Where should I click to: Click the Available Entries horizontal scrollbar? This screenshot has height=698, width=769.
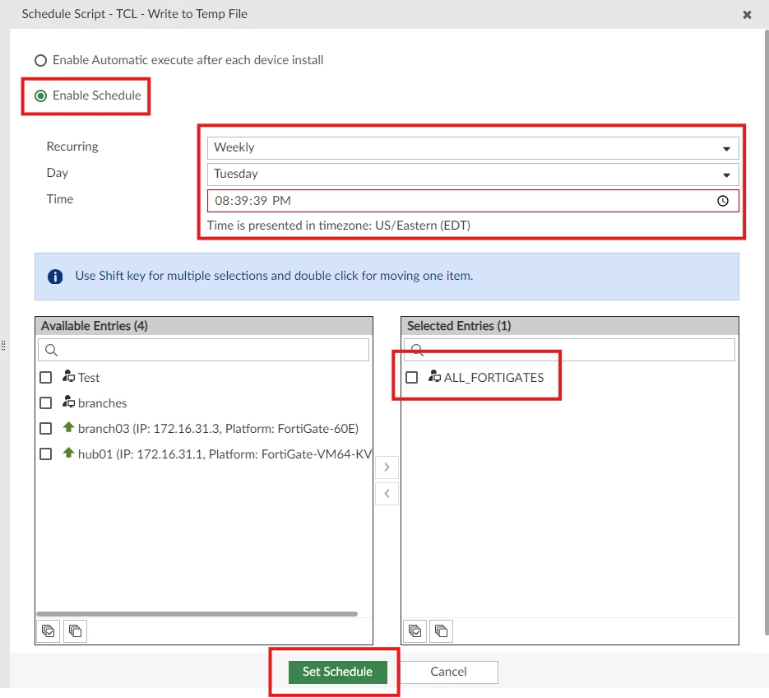point(197,614)
